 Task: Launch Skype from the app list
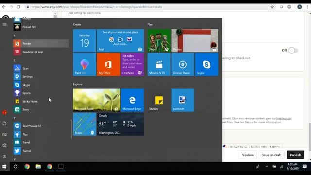pos(41,85)
